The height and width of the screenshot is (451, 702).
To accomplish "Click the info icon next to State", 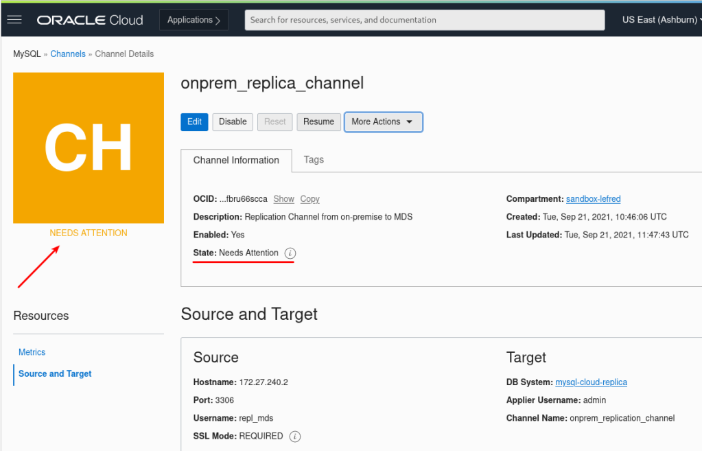I will tap(290, 253).
